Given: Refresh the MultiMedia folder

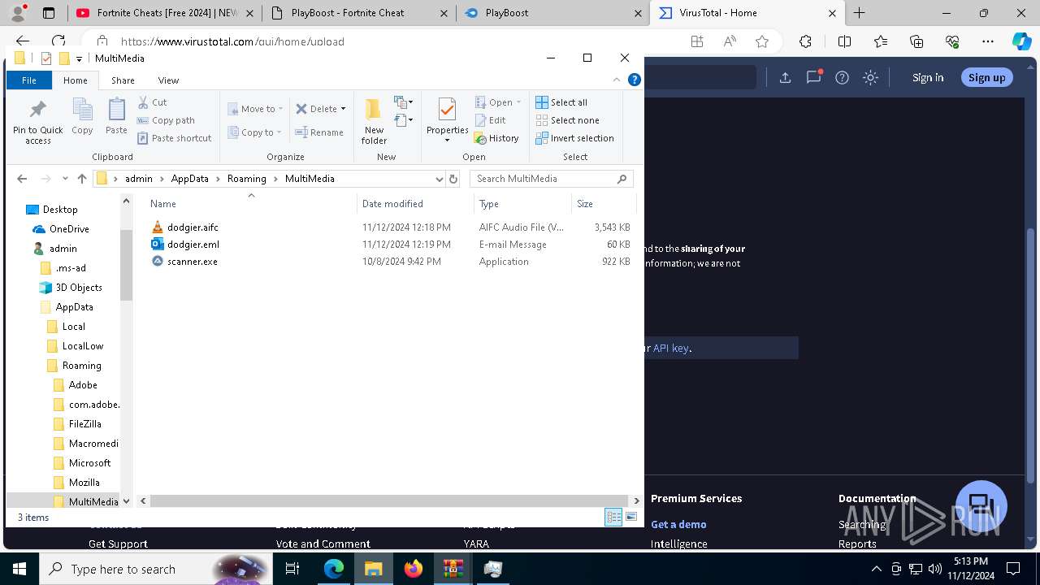Looking at the screenshot, I should [x=453, y=179].
